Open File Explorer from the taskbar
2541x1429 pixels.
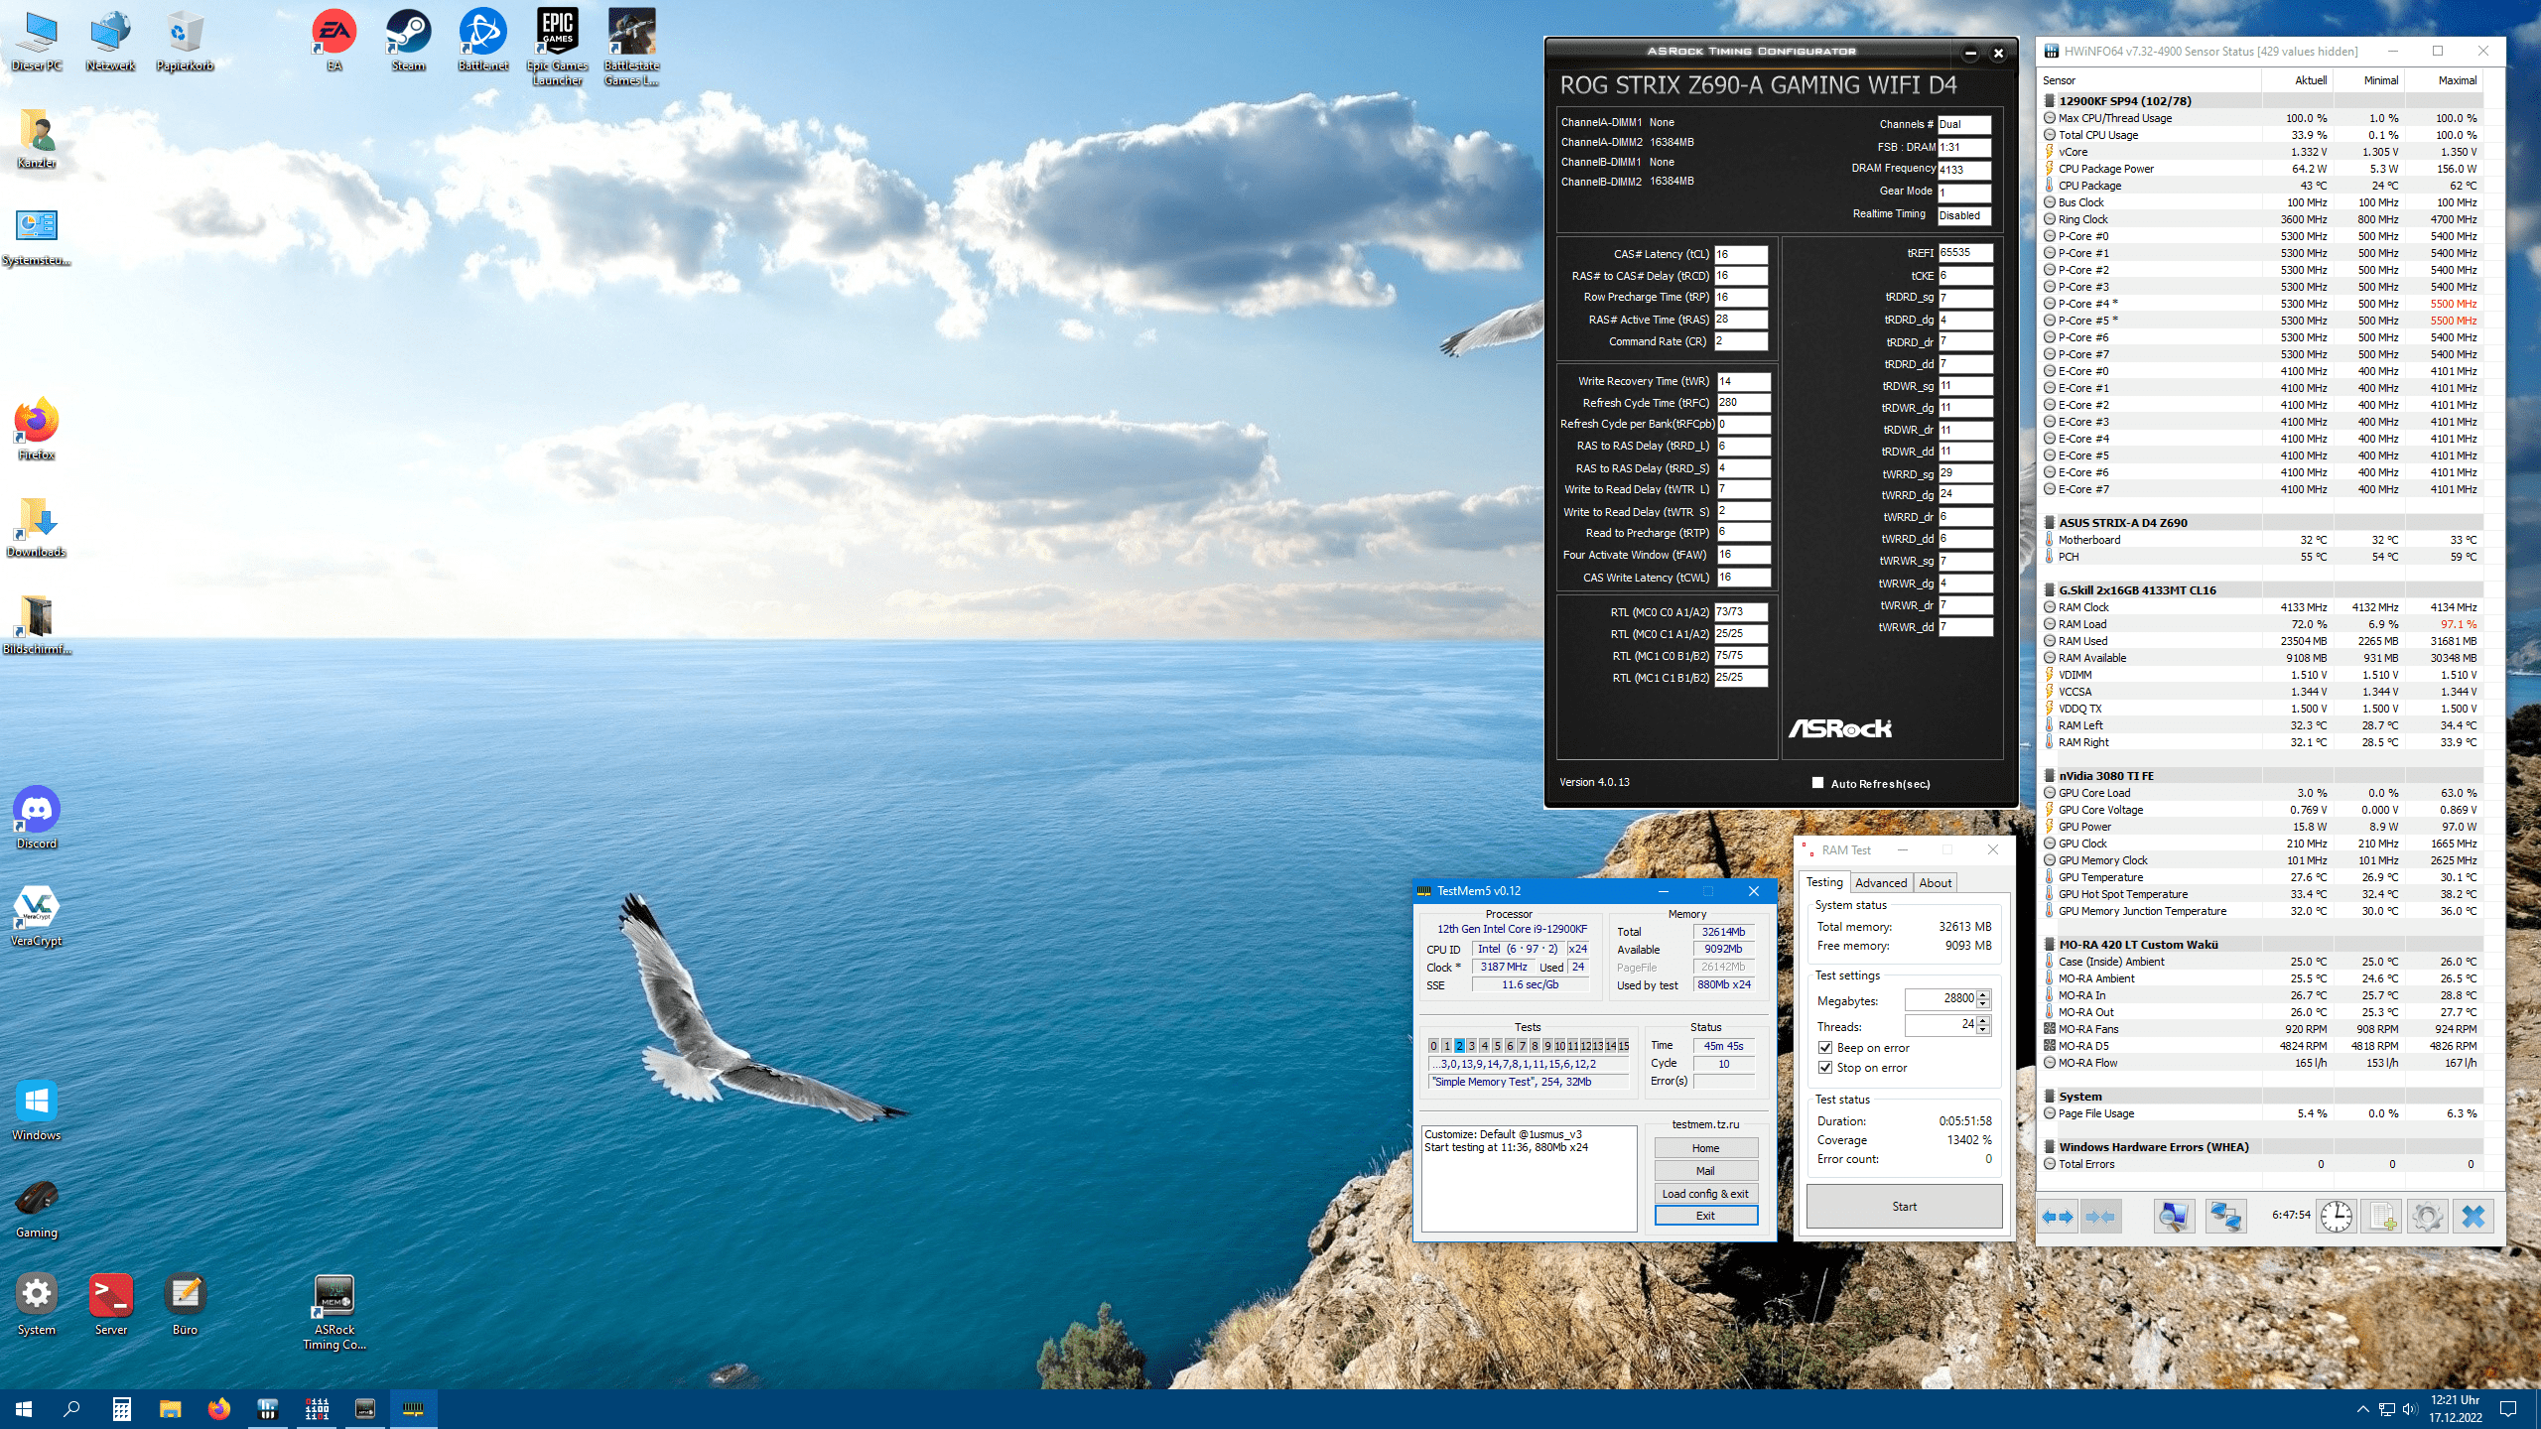170,1408
